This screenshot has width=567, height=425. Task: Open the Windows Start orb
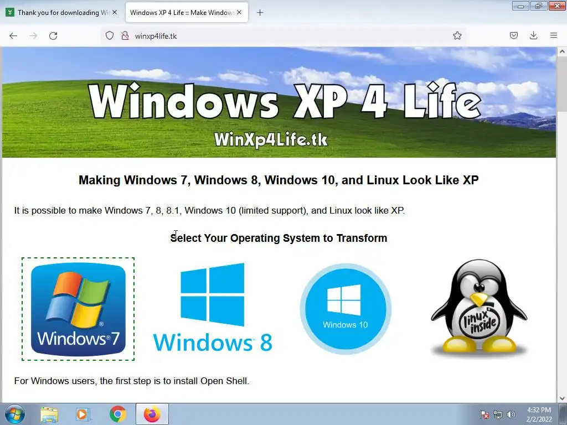coord(15,414)
